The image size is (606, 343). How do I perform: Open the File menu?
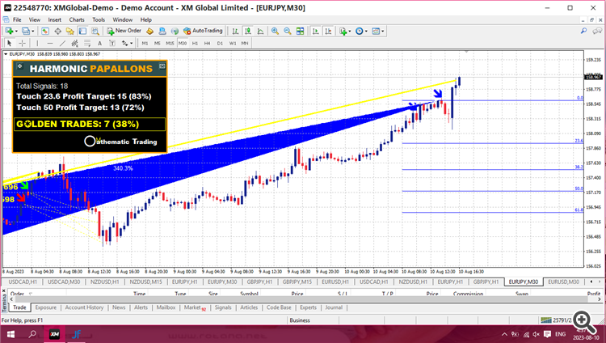(x=17, y=19)
